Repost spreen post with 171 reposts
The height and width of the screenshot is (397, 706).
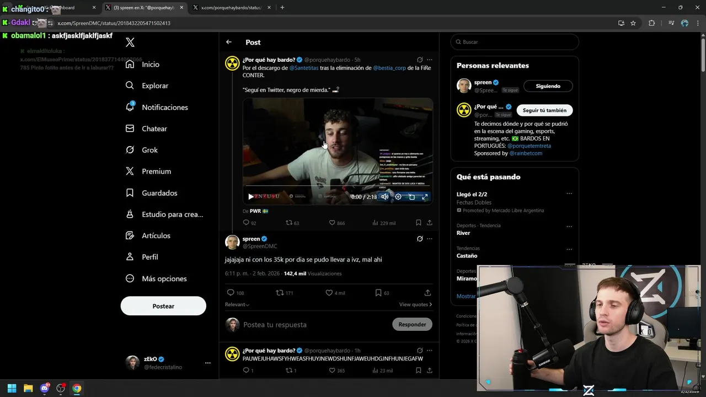point(285,293)
